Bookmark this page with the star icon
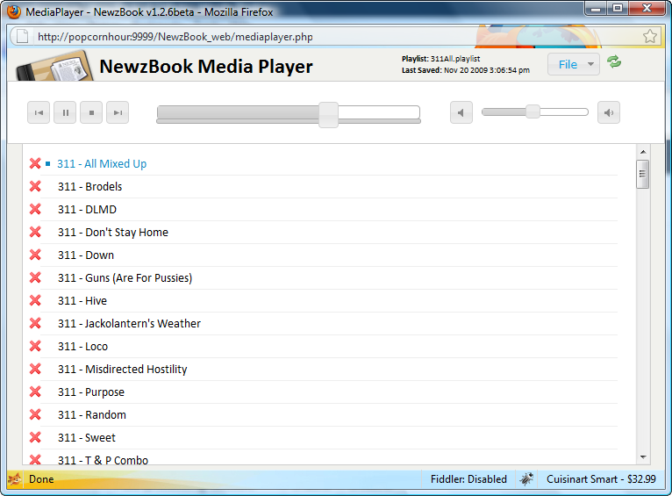 [x=650, y=37]
